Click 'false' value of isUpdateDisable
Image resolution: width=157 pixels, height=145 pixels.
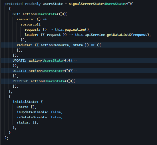(56, 112)
